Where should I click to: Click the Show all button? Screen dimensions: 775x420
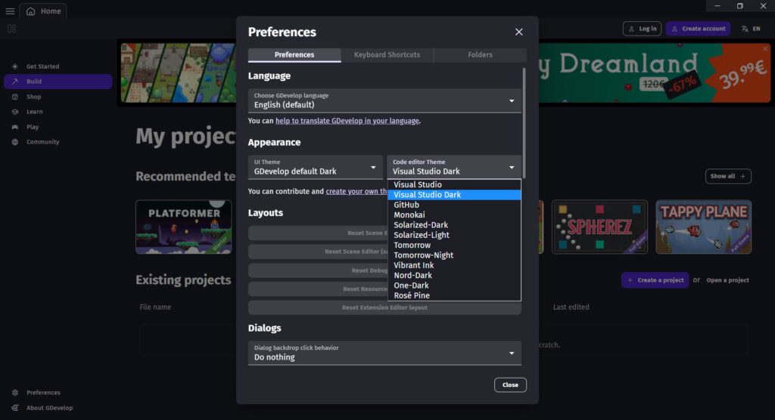[728, 176]
